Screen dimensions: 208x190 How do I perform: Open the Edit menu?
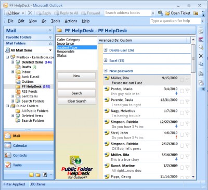pyautogui.click(x=21, y=21)
